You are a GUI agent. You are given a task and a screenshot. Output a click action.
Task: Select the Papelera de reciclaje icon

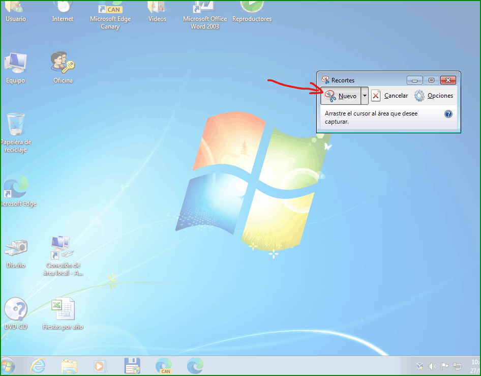[x=16, y=133]
